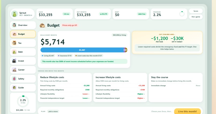This screenshot has width=216, height=114.
Task: Click the event costs due $137 chip
Action: tap(89, 56)
